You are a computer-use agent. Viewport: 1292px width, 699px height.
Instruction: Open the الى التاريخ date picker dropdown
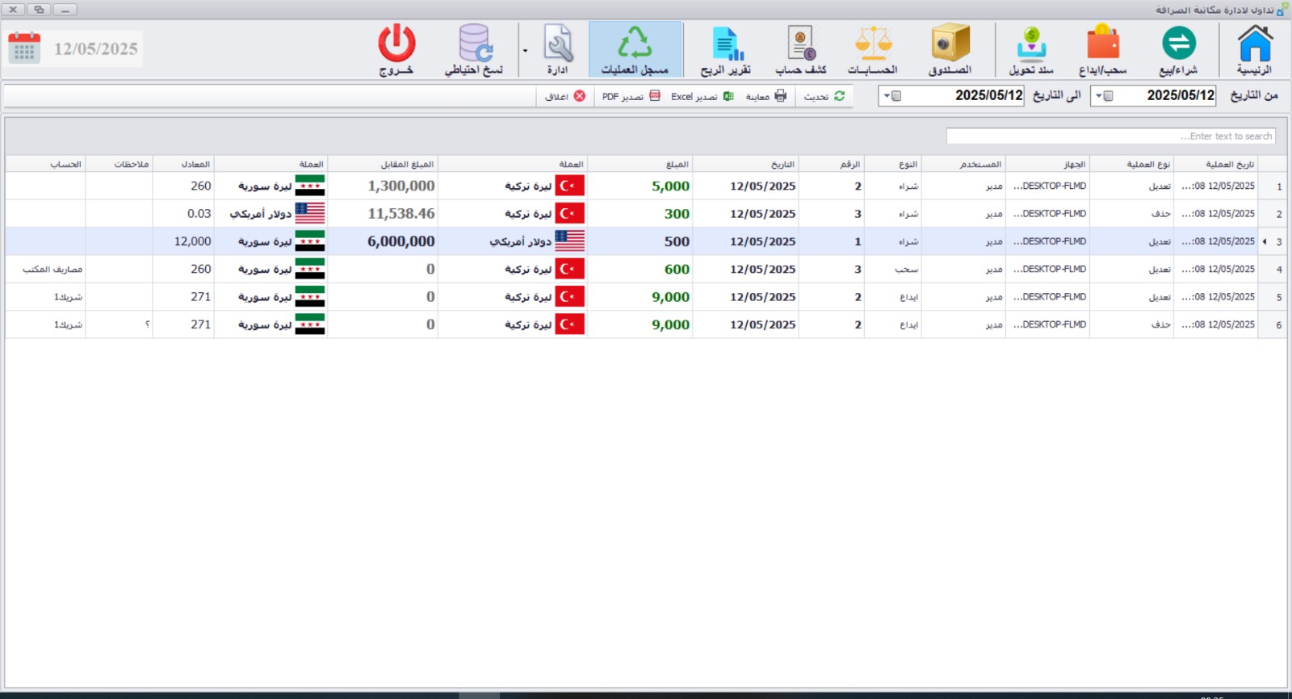[892, 96]
